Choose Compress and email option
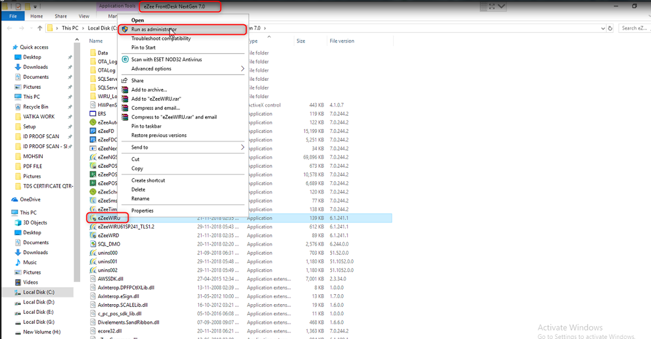This screenshot has width=651, height=339. pos(183,108)
